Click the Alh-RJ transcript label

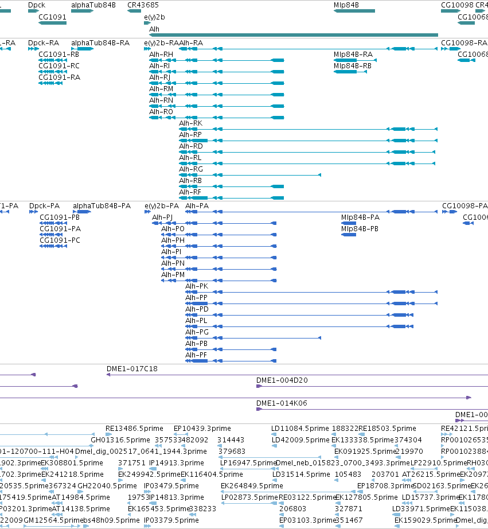(159, 77)
